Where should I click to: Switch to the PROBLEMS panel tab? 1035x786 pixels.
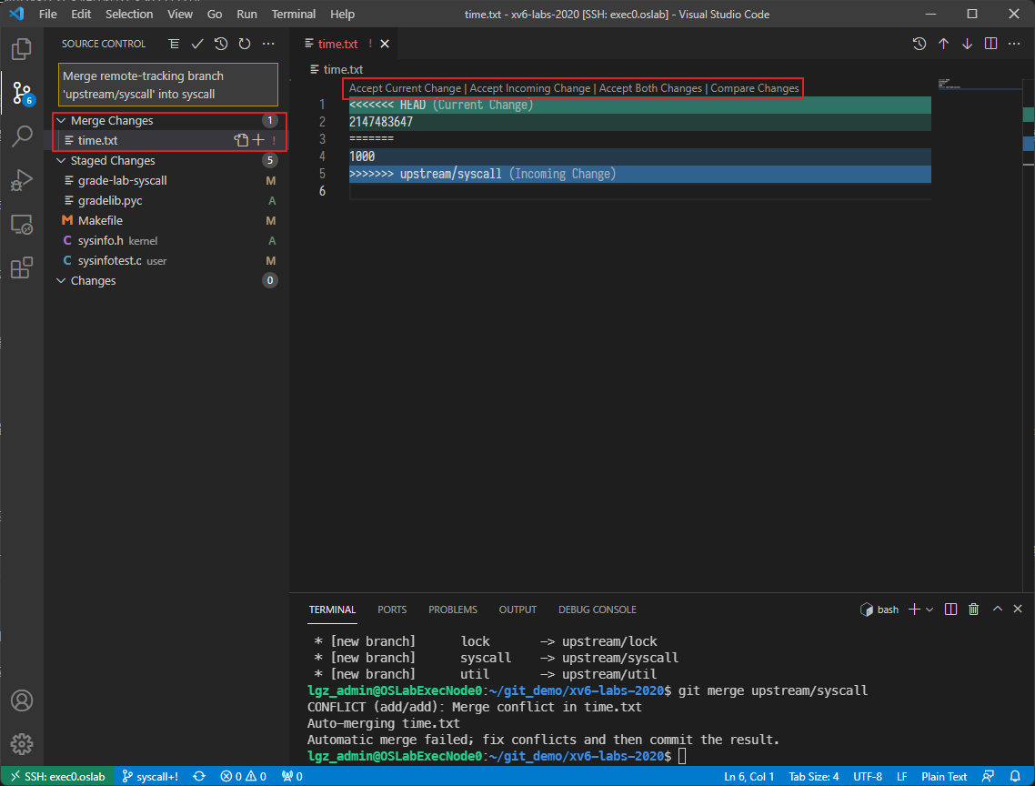[x=453, y=610]
